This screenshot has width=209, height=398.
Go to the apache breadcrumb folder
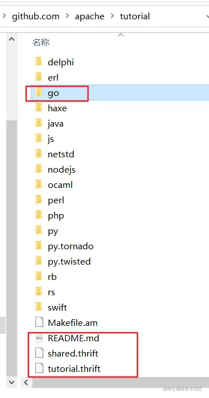pos(90,16)
